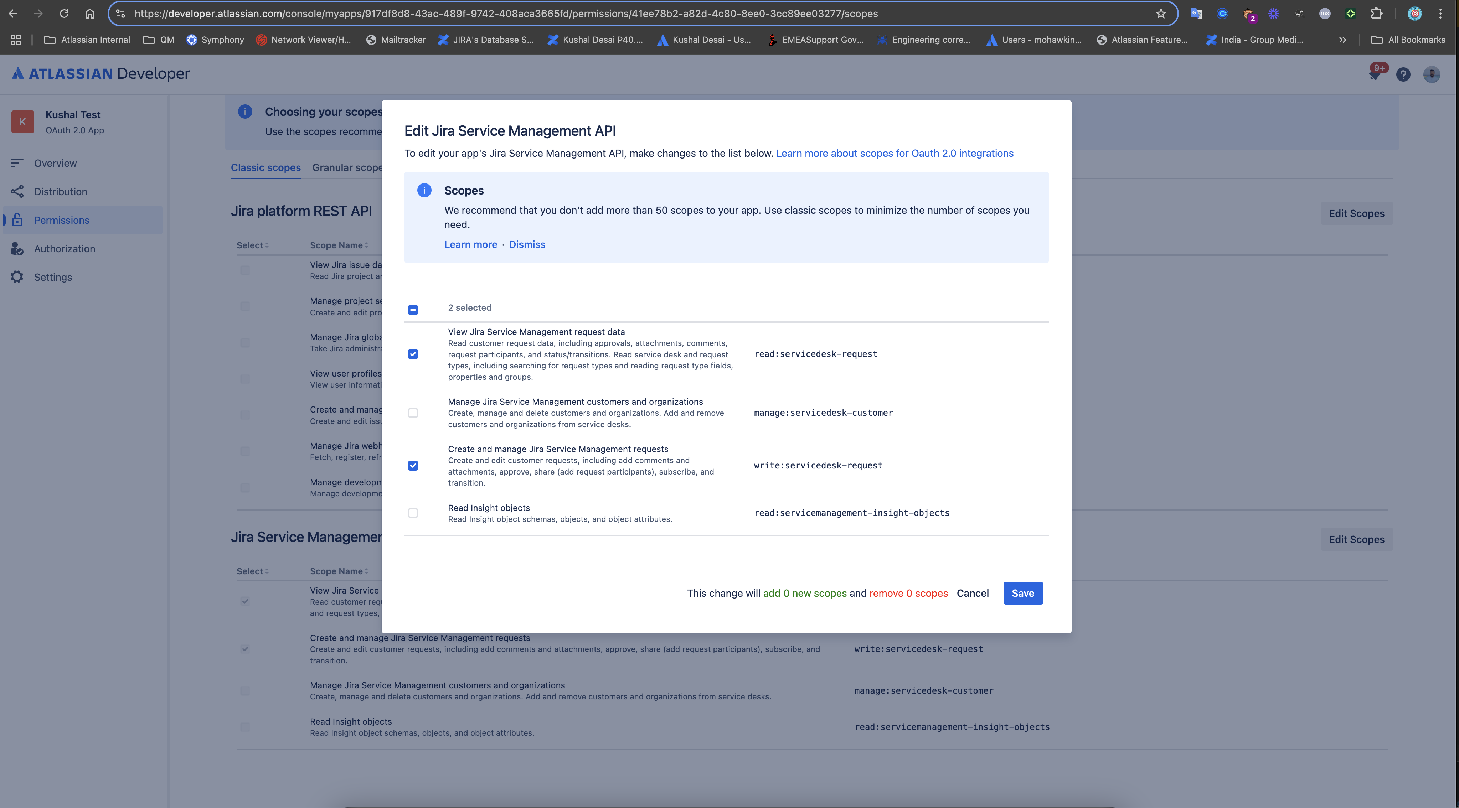
Task: Click the Save button in dialog
Action: 1022,593
